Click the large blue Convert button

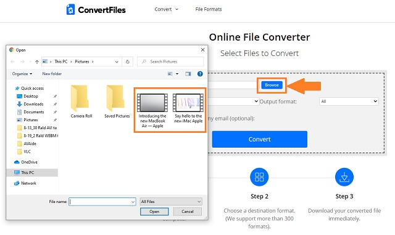point(259,139)
